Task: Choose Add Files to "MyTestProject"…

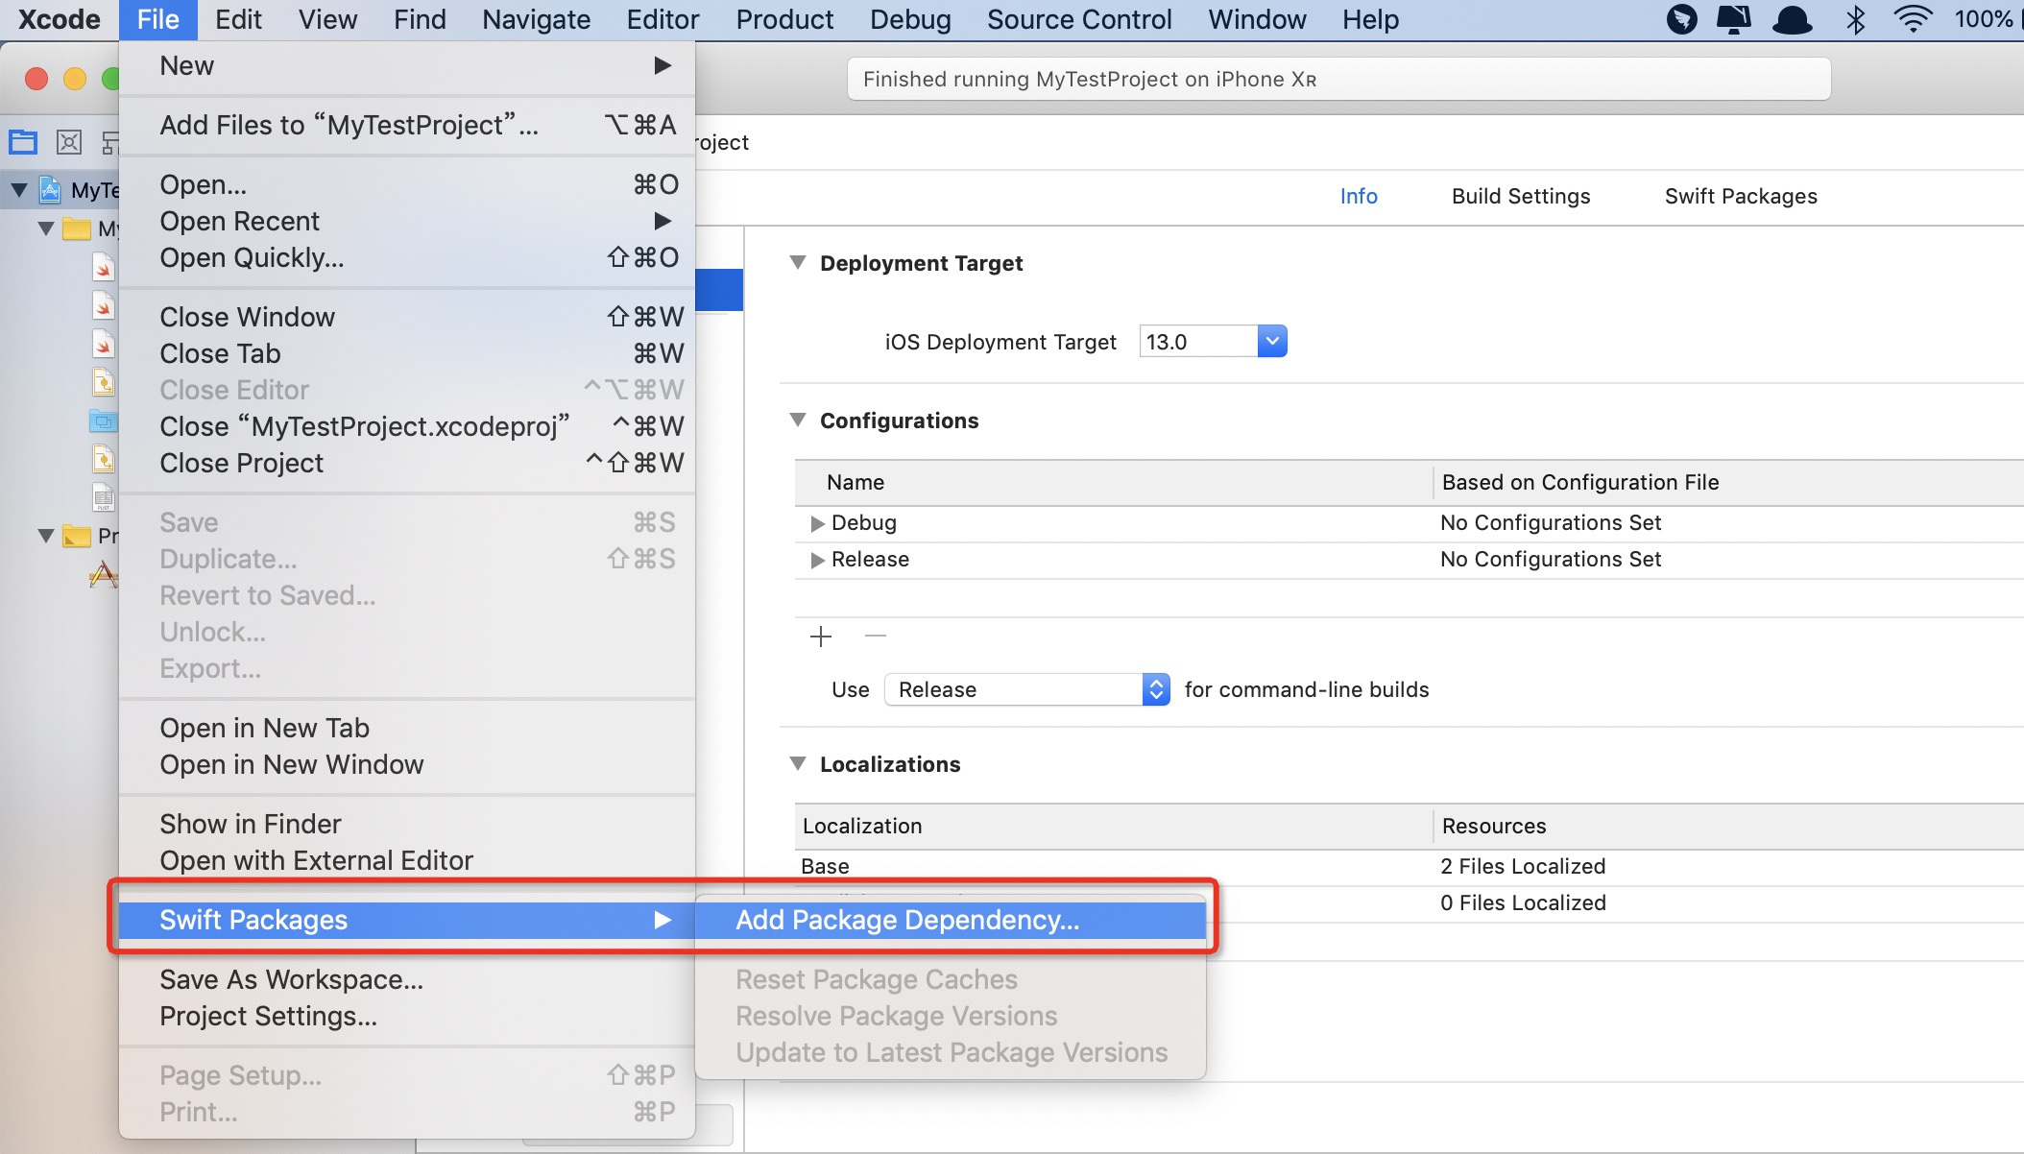Action: pos(407,125)
